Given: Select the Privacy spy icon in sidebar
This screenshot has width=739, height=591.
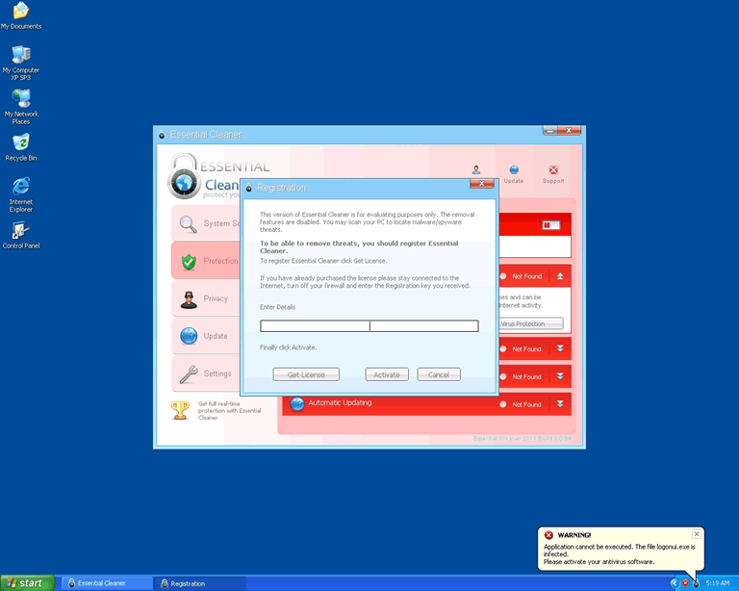Looking at the screenshot, I should (x=189, y=299).
